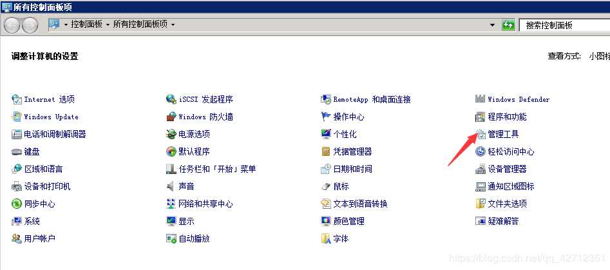Click the 轻松访问中心 icon

pos(481,151)
